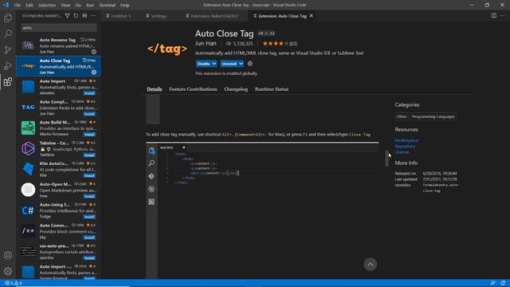Open the Accounts menu icon
Viewport: 510px width, 287px height.
(8, 255)
